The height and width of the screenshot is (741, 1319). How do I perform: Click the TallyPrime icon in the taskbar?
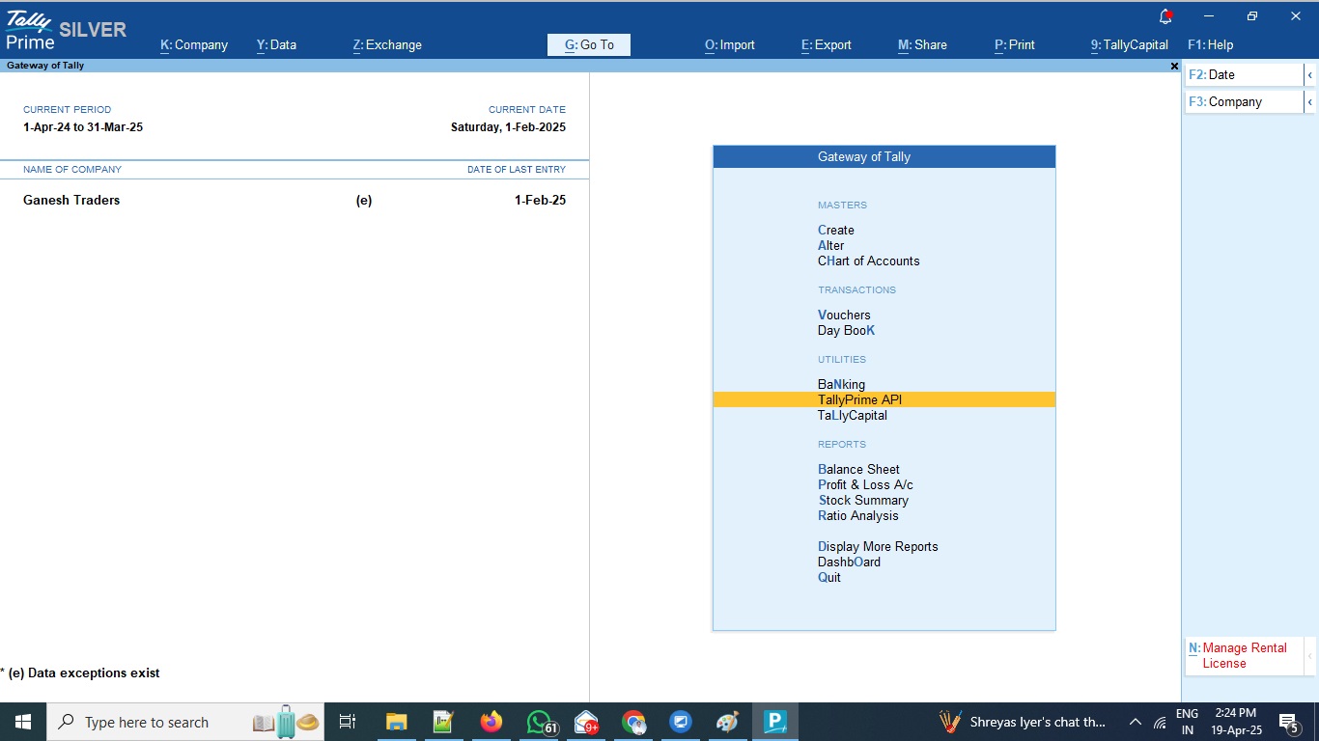[775, 722]
